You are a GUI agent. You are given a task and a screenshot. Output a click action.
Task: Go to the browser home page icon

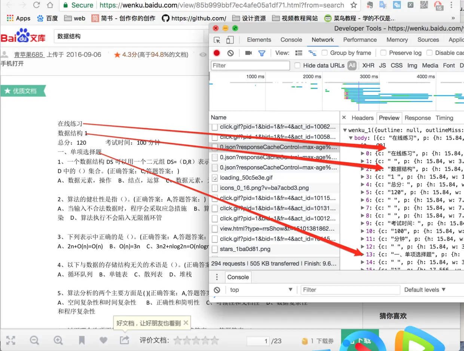pos(50,5)
